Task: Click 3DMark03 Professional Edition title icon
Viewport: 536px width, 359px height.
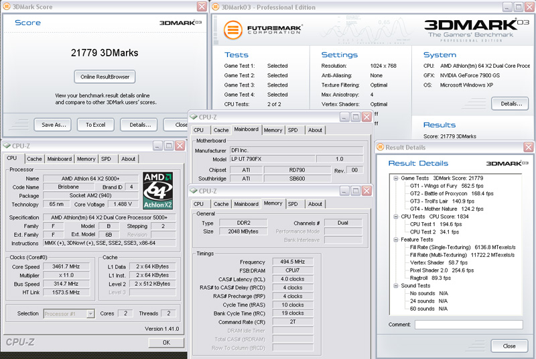Action: click(215, 7)
